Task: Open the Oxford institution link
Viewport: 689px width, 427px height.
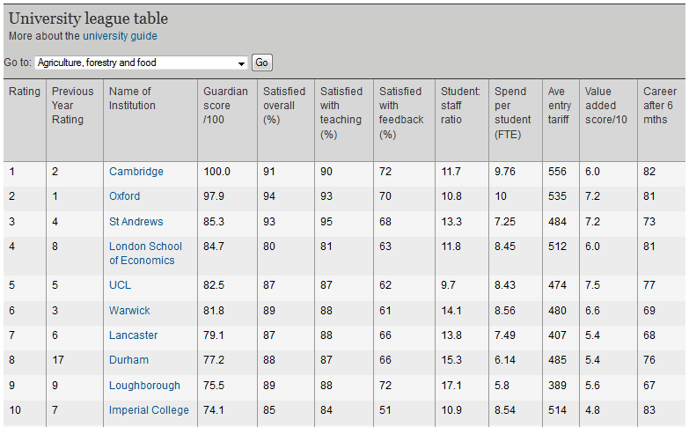Action: (124, 196)
